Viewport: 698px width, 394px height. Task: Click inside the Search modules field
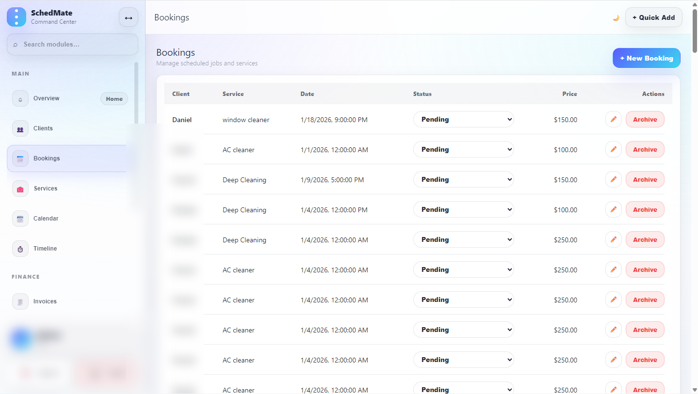tap(72, 44)
